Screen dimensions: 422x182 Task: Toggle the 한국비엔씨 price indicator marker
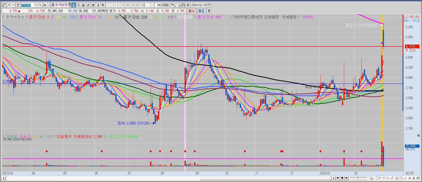(4, 17)
